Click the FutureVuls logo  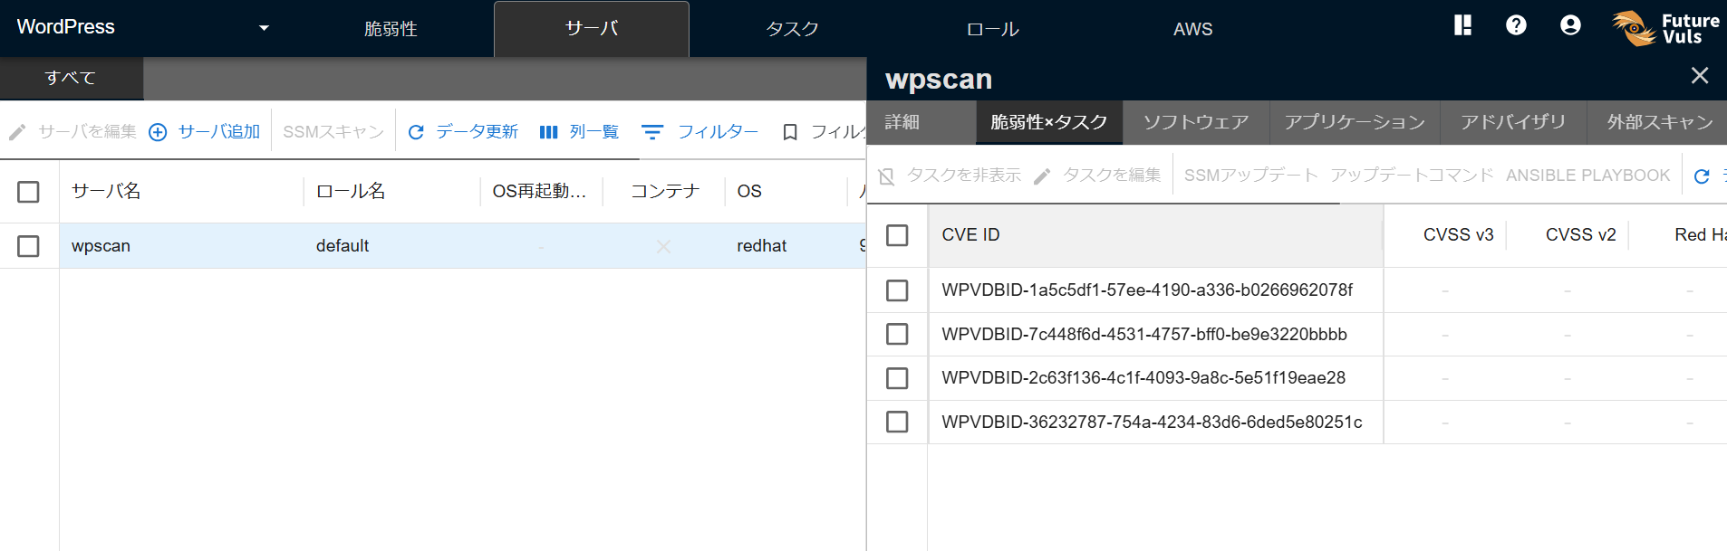click(x=1665, y=28)
